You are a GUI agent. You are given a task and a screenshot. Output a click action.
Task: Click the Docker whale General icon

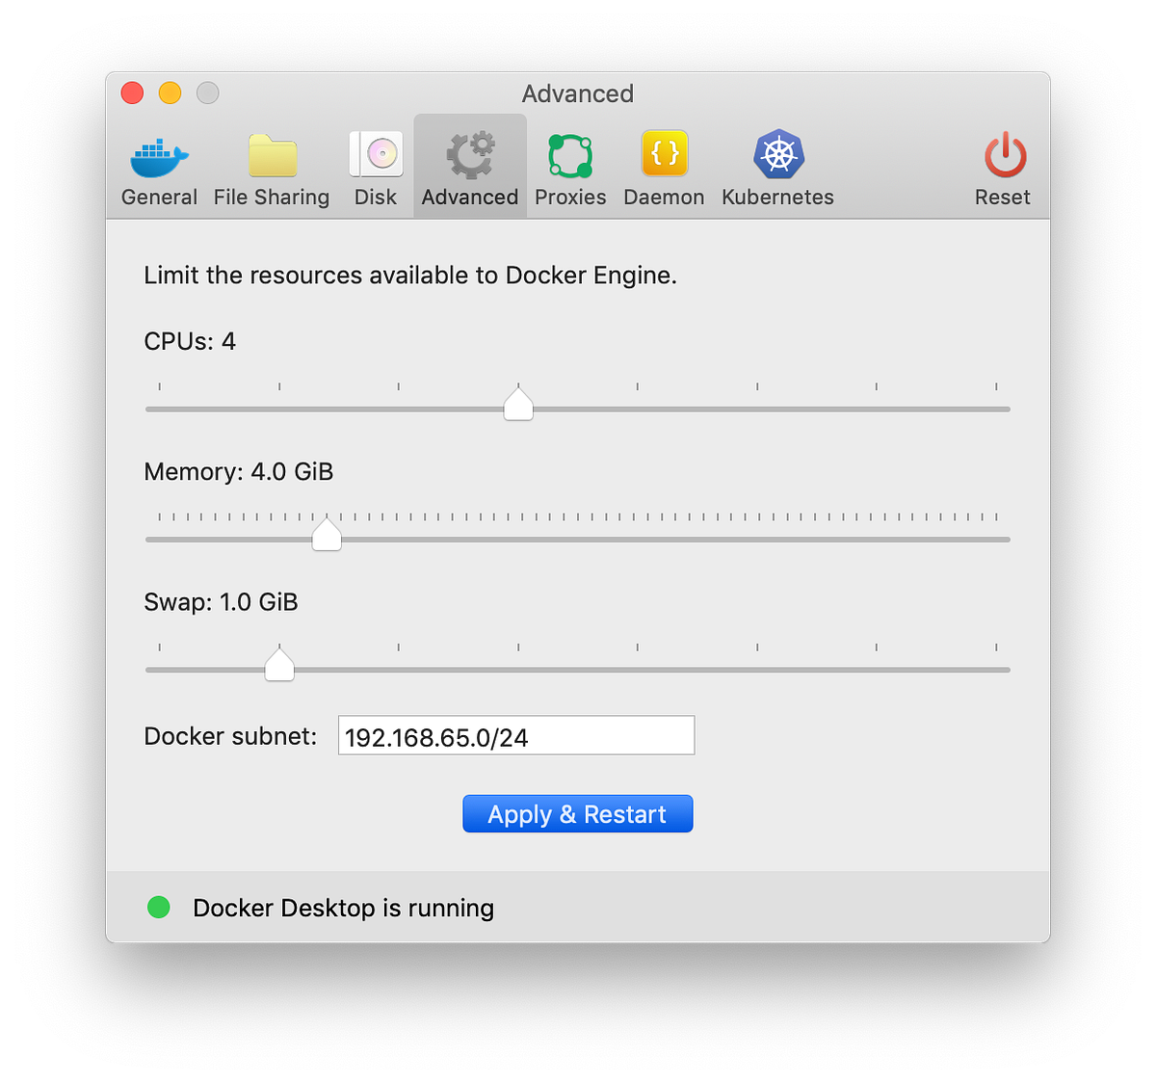coord(158,154)
